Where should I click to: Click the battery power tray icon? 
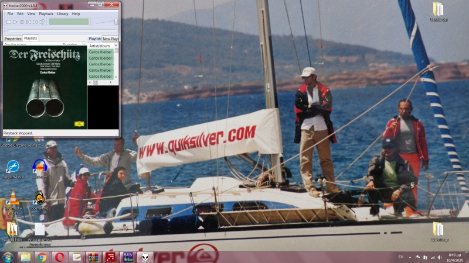point(425,257)
